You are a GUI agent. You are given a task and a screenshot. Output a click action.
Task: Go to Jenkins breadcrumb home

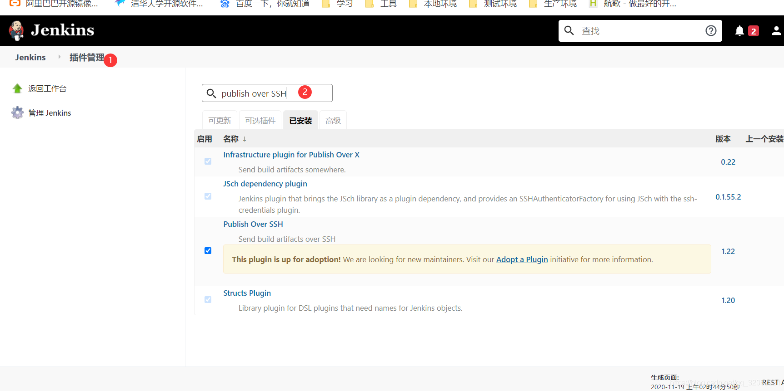click(30, 57)
